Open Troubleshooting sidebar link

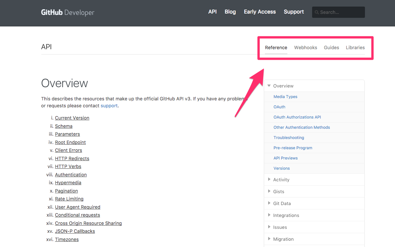pos(289,138)
